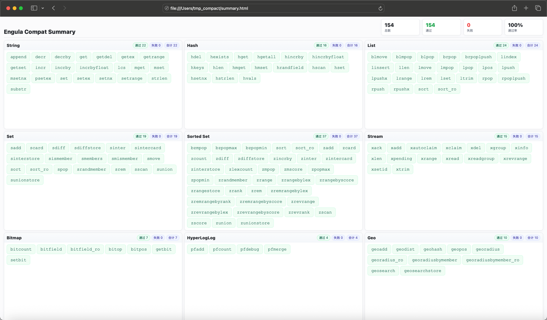Viewport: 547px width, 320px height.
Task: Reload the page from the address bar
Action: (380, 8)
